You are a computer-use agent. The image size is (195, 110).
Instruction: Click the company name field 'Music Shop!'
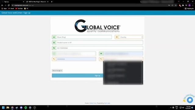click(84, 37)
